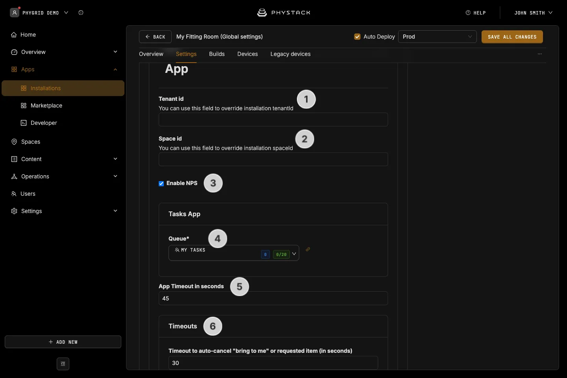Click the Apps grid icon
This screenshot has height=378, width=567.
(x=14, y=69)
